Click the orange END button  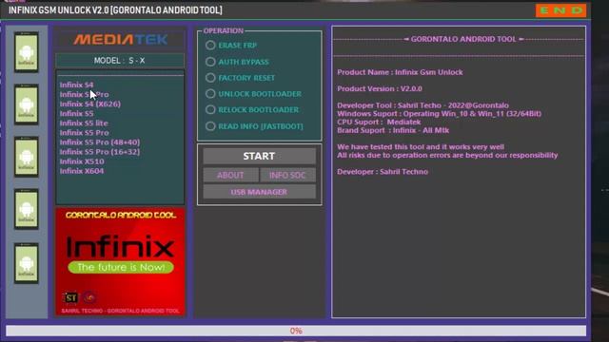[x=560, y=10]
